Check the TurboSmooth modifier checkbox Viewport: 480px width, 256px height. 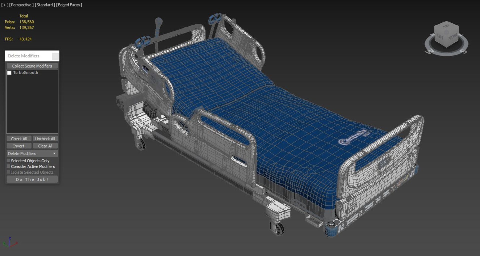pyautogui.click(x=9, y=73)
